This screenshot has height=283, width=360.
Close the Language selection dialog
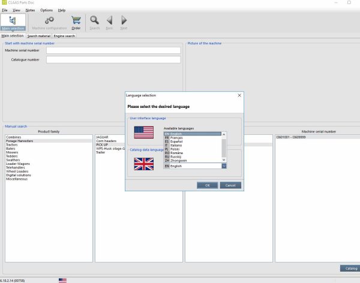239,95
